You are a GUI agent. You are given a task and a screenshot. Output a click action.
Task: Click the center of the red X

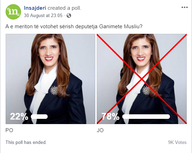tap(142, 79)
